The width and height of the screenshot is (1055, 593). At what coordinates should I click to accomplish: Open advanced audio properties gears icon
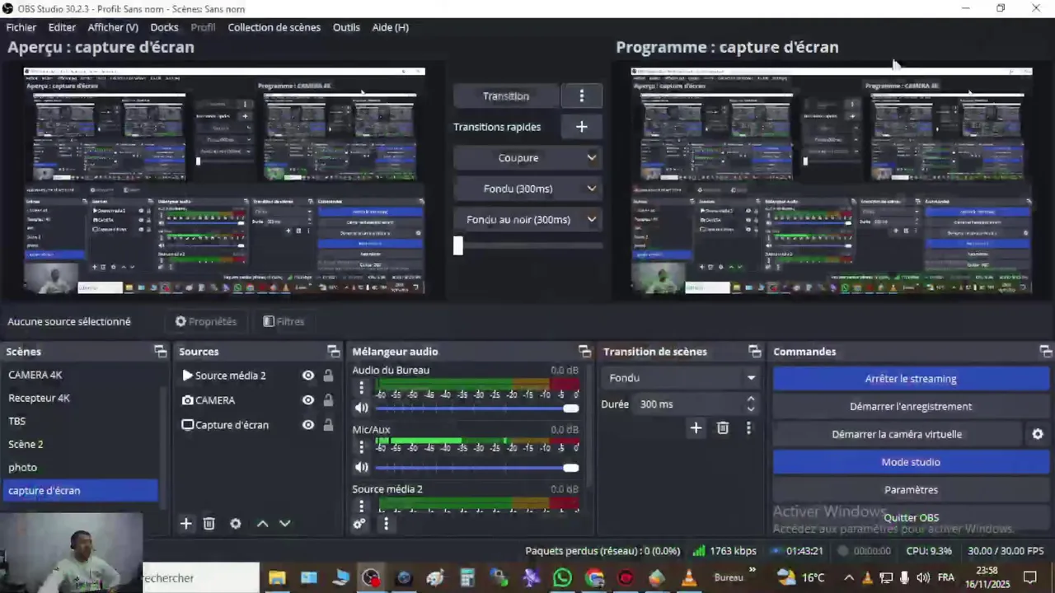point(359,523)
